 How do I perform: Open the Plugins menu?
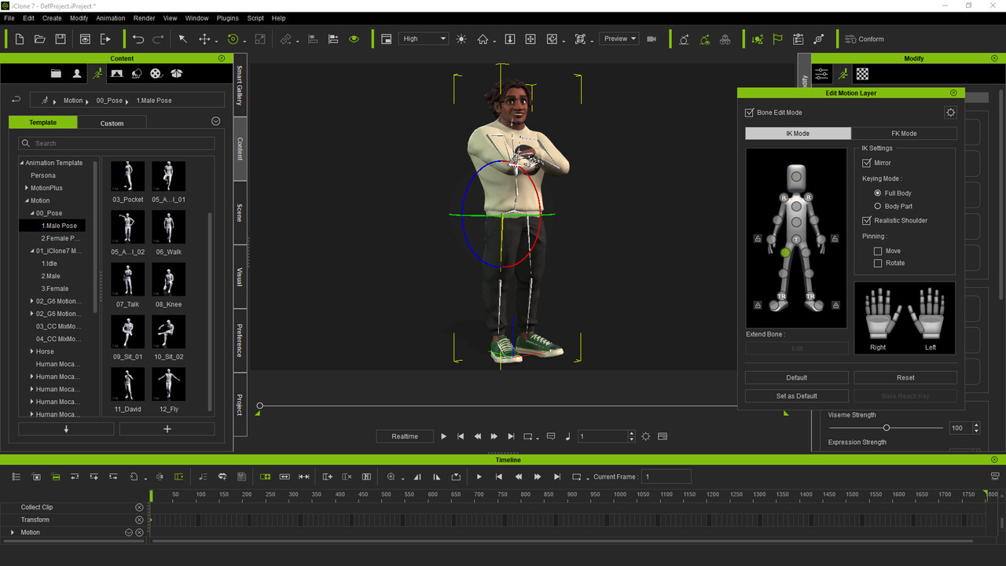pyautogui.click(x=227, y=18)
